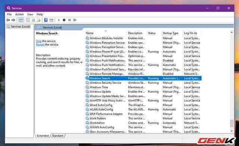Click gear icon of Windows Modules Installer

click(87, 38)
